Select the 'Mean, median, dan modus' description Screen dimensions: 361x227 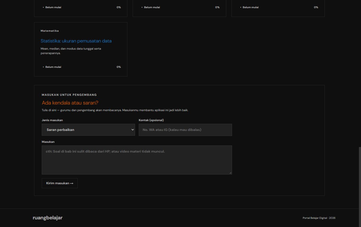tap(71, 51)
